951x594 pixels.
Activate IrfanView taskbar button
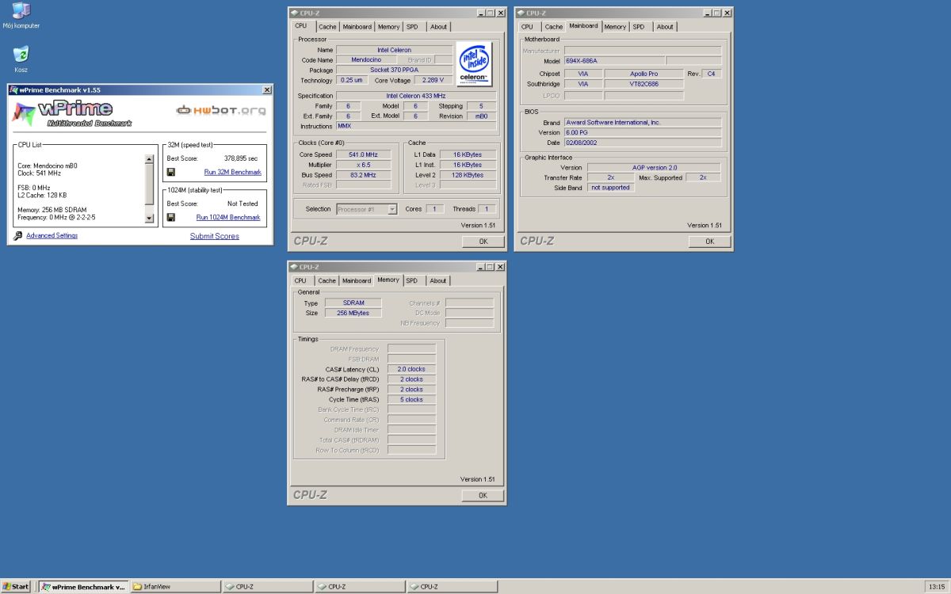[x=175, y=587]
